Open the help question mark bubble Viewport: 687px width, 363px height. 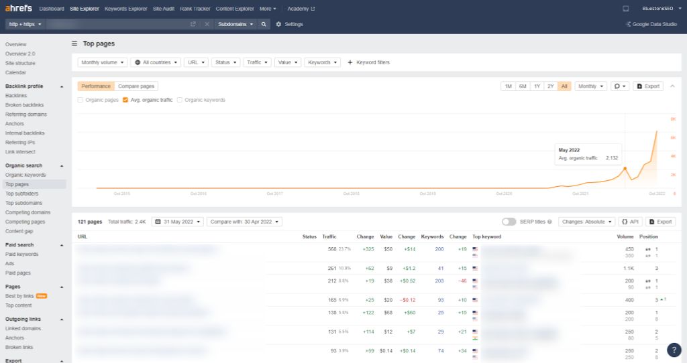(x=674, y=350)
